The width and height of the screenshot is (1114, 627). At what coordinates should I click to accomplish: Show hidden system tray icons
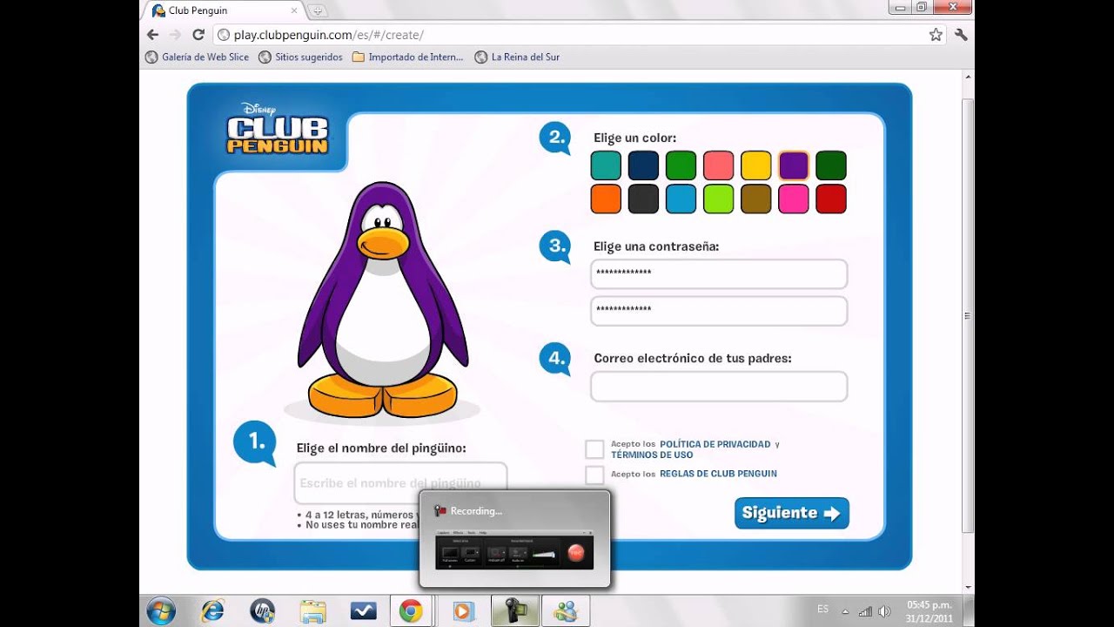[844, 611]
